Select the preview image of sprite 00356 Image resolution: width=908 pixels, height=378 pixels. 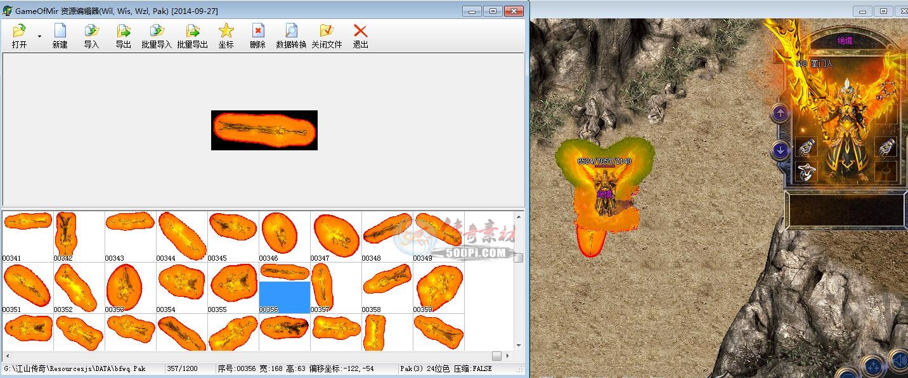coord(264,130)
